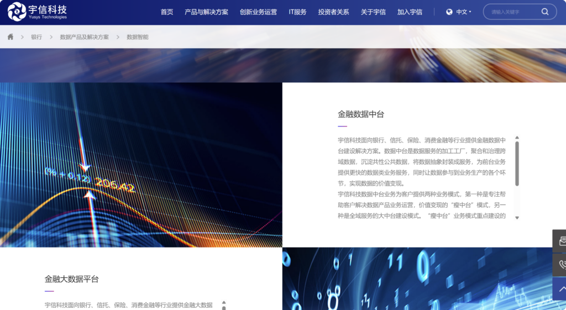Open IT服务 menu
Viewport: 566px width, 310px height.
tap(297, 12)
